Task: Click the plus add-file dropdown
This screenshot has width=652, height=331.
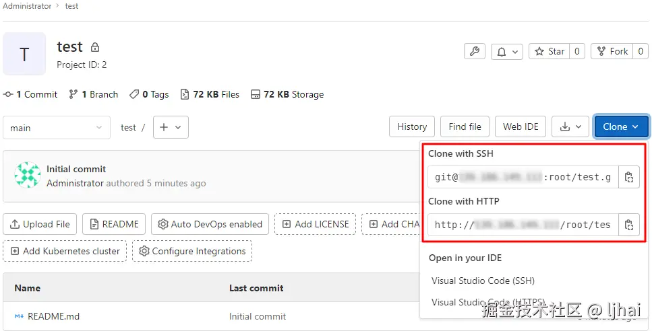Action: (171, 127)
